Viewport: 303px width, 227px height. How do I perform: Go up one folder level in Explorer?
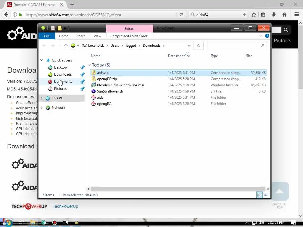coord(66,46)
